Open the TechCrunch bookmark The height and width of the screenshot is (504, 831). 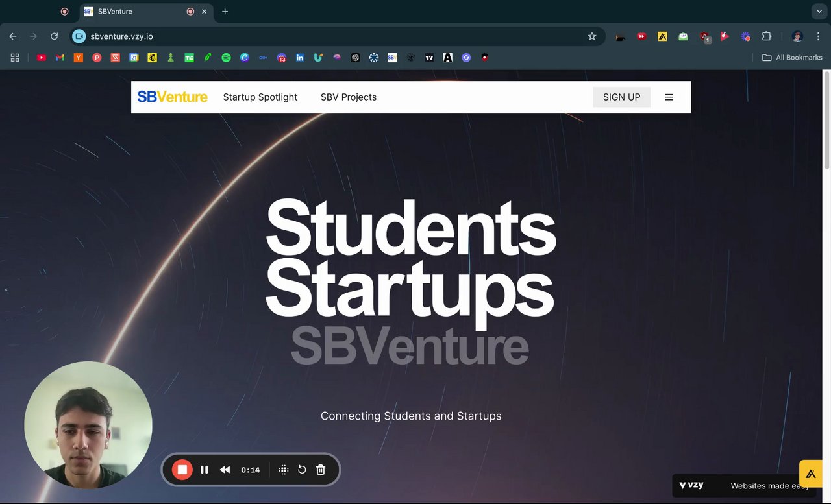pyautogui.click(x=189, y=58)
